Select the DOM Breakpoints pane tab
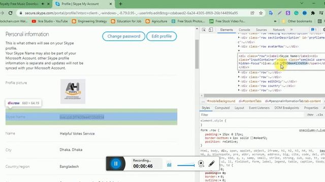Viewport: 325px width, 182px height. tap(286, 108)
